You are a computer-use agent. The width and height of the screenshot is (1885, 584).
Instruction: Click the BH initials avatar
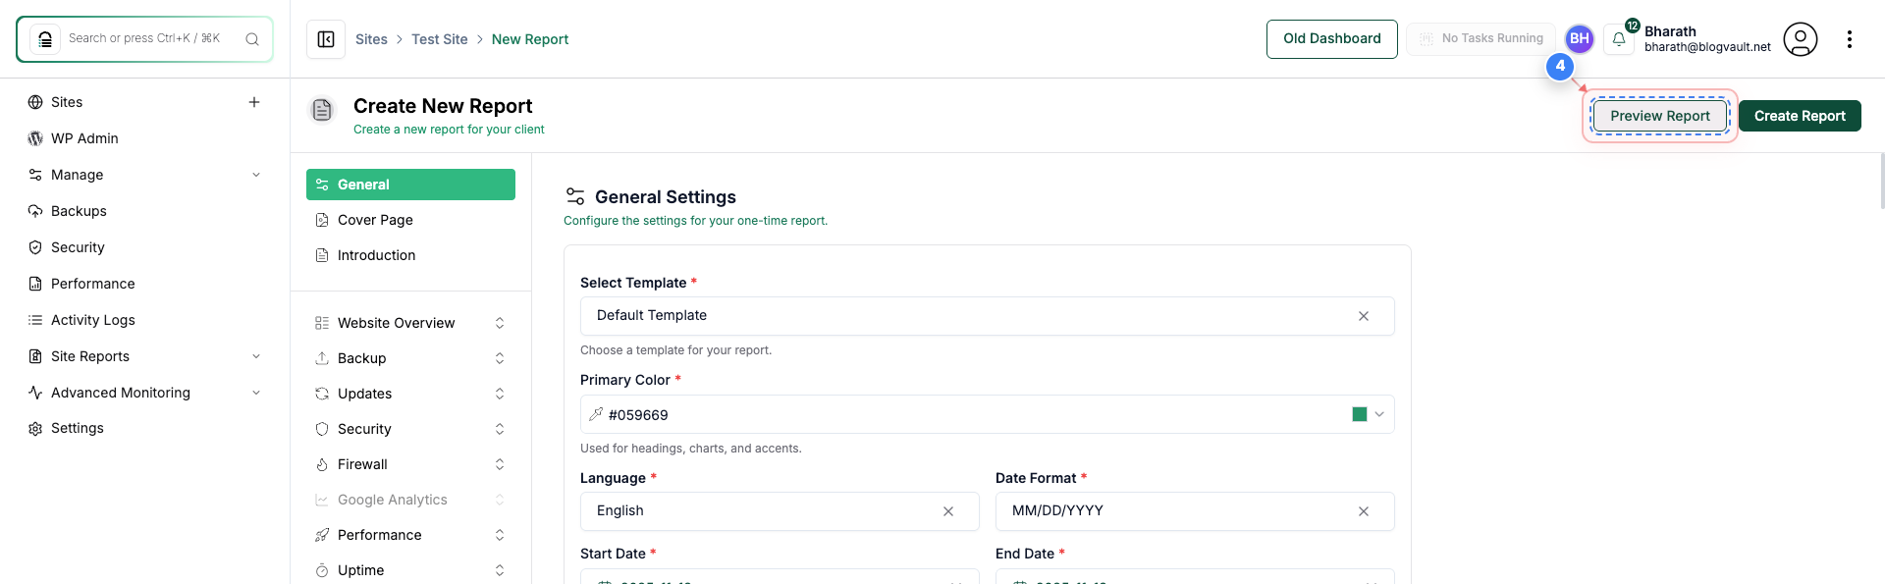[x=1580, y=38]
